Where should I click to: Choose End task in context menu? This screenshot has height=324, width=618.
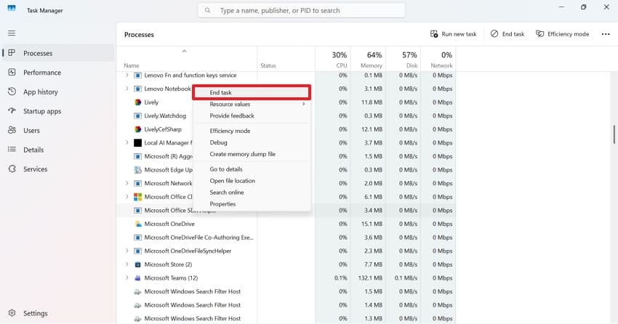[x=252, y=92]
